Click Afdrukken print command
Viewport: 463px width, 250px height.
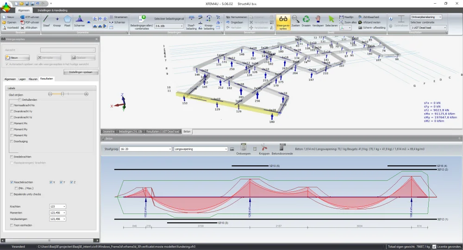(x=29, y=28)
